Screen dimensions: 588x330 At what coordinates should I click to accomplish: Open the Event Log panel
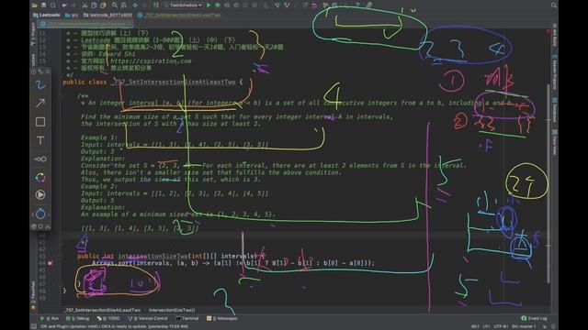coord(534,318)
